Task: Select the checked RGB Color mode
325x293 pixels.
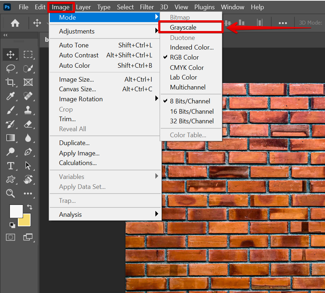Action: click(184, 57)
